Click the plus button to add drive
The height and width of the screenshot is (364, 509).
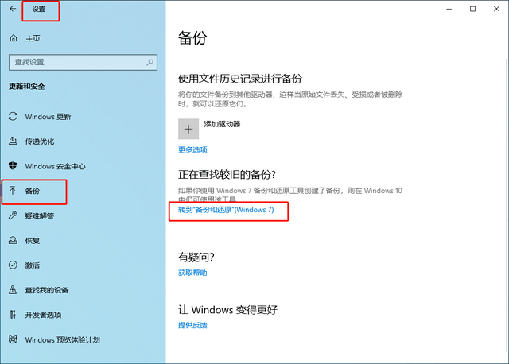pos(188,129)
